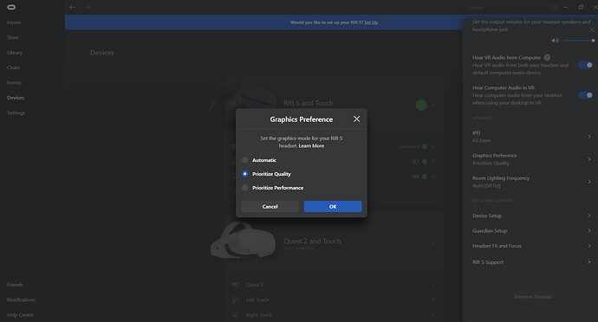Select the Automatic radio option
Viewport: 598px width, 322px height.
pos(245,160)
